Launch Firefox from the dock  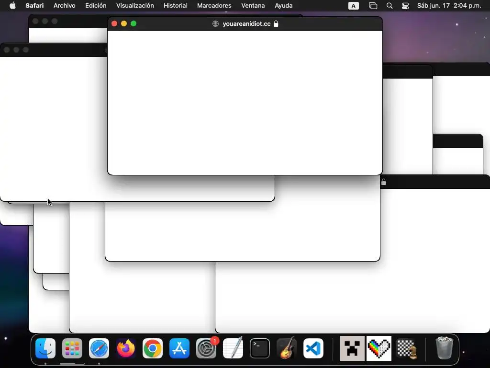coord(126,348)
